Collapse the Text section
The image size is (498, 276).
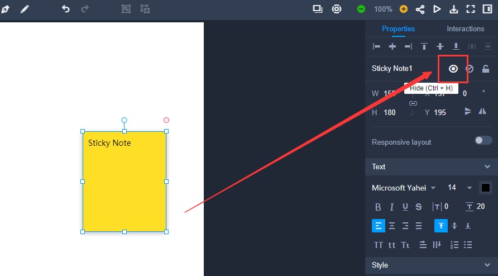[x=487, y=166]
